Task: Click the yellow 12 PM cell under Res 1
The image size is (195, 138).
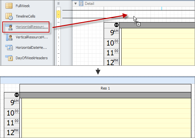Action: pos(106,133)
